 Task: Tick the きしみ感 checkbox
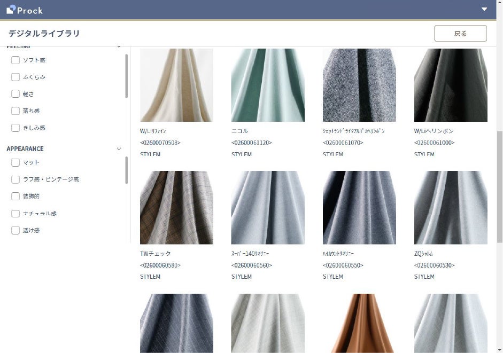16,128
